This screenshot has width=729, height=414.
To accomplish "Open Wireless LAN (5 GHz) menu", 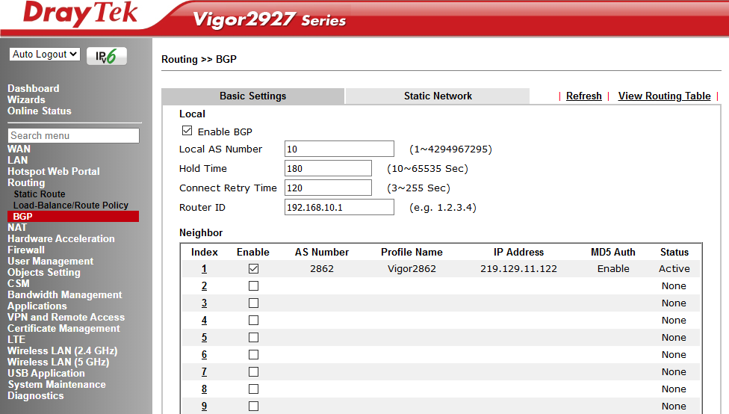I will 58,362.
